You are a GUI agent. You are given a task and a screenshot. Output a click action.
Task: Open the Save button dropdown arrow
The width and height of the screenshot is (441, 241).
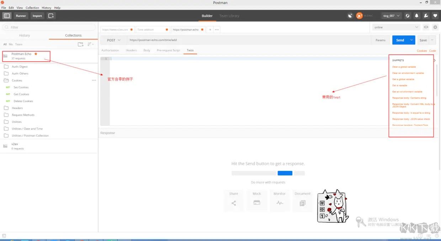pyautogui.click(x=432, y=40)
